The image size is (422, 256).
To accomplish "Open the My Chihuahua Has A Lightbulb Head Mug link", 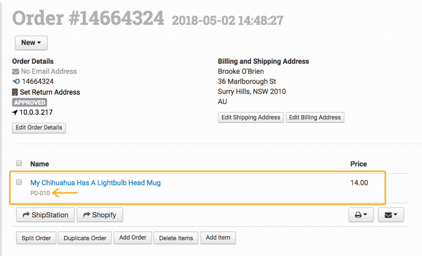I will pos(95,183).
